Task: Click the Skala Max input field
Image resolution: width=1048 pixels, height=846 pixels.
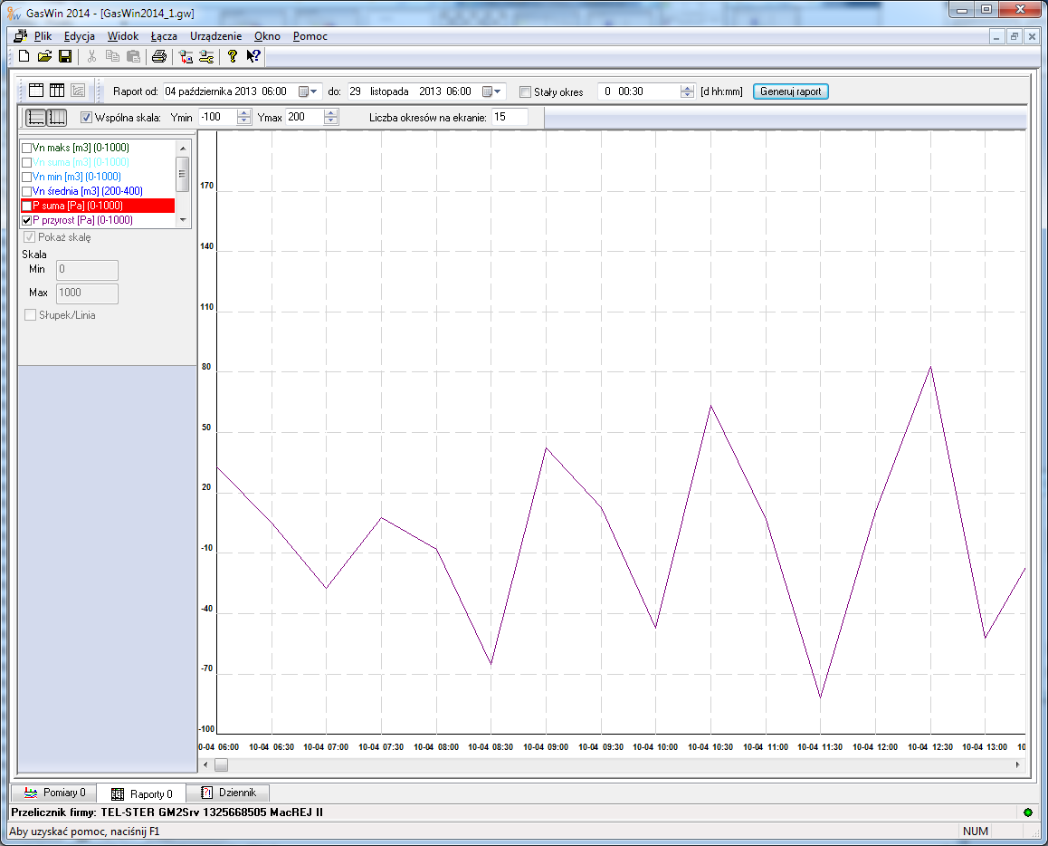Action: click(x=87, y=293)
